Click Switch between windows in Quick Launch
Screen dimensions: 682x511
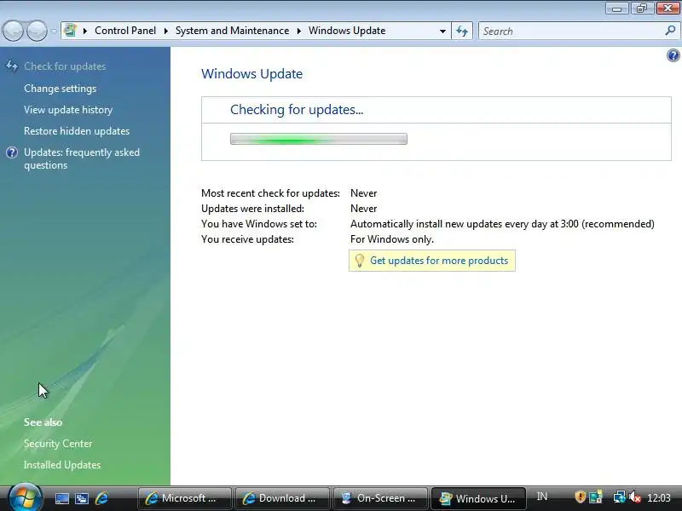[81, 498]
